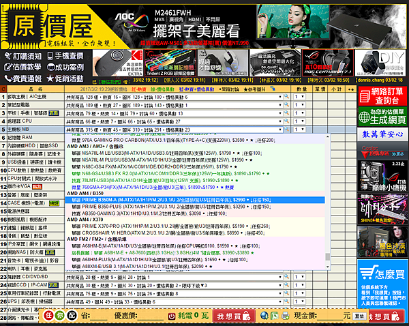The width and height of the screenshot is (409, 326).
Task: Open the UPS row product dropdown
Action: point(174,301)
